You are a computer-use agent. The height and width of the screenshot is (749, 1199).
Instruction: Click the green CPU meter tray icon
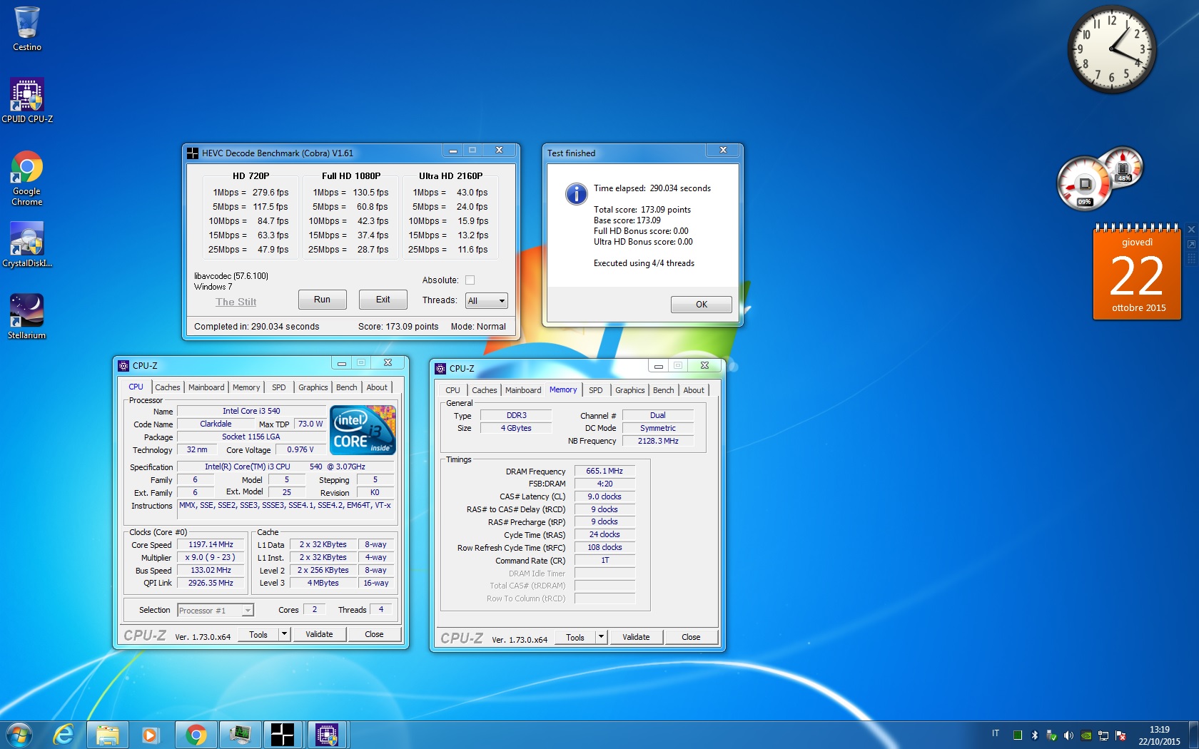pos(1018,735)
